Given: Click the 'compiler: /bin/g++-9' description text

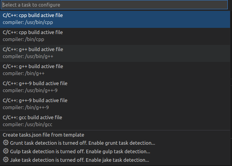Looking at the screenshot, I should tap(26, 107).
